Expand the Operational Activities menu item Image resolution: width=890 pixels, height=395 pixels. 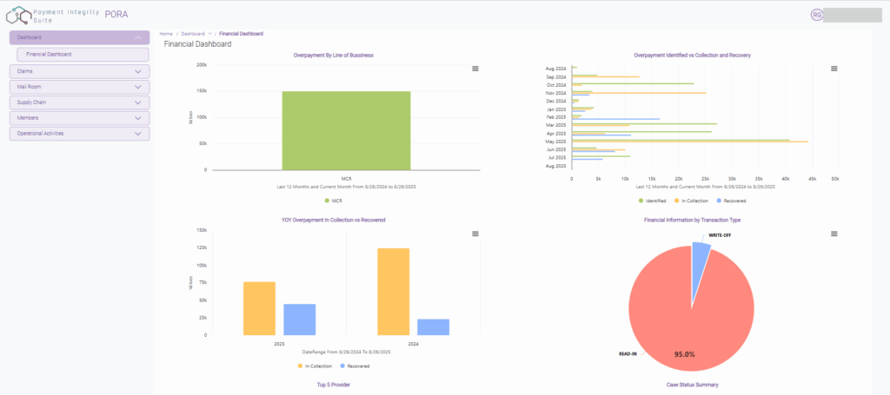[x=137, y=134]
